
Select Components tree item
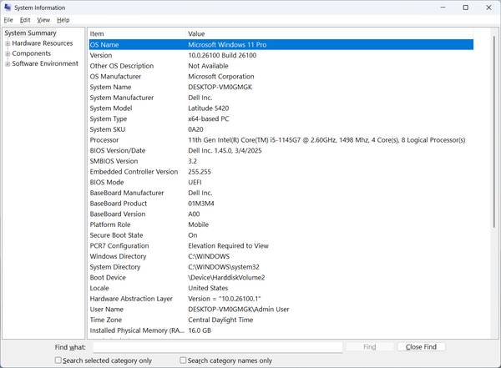pos(32,53)
